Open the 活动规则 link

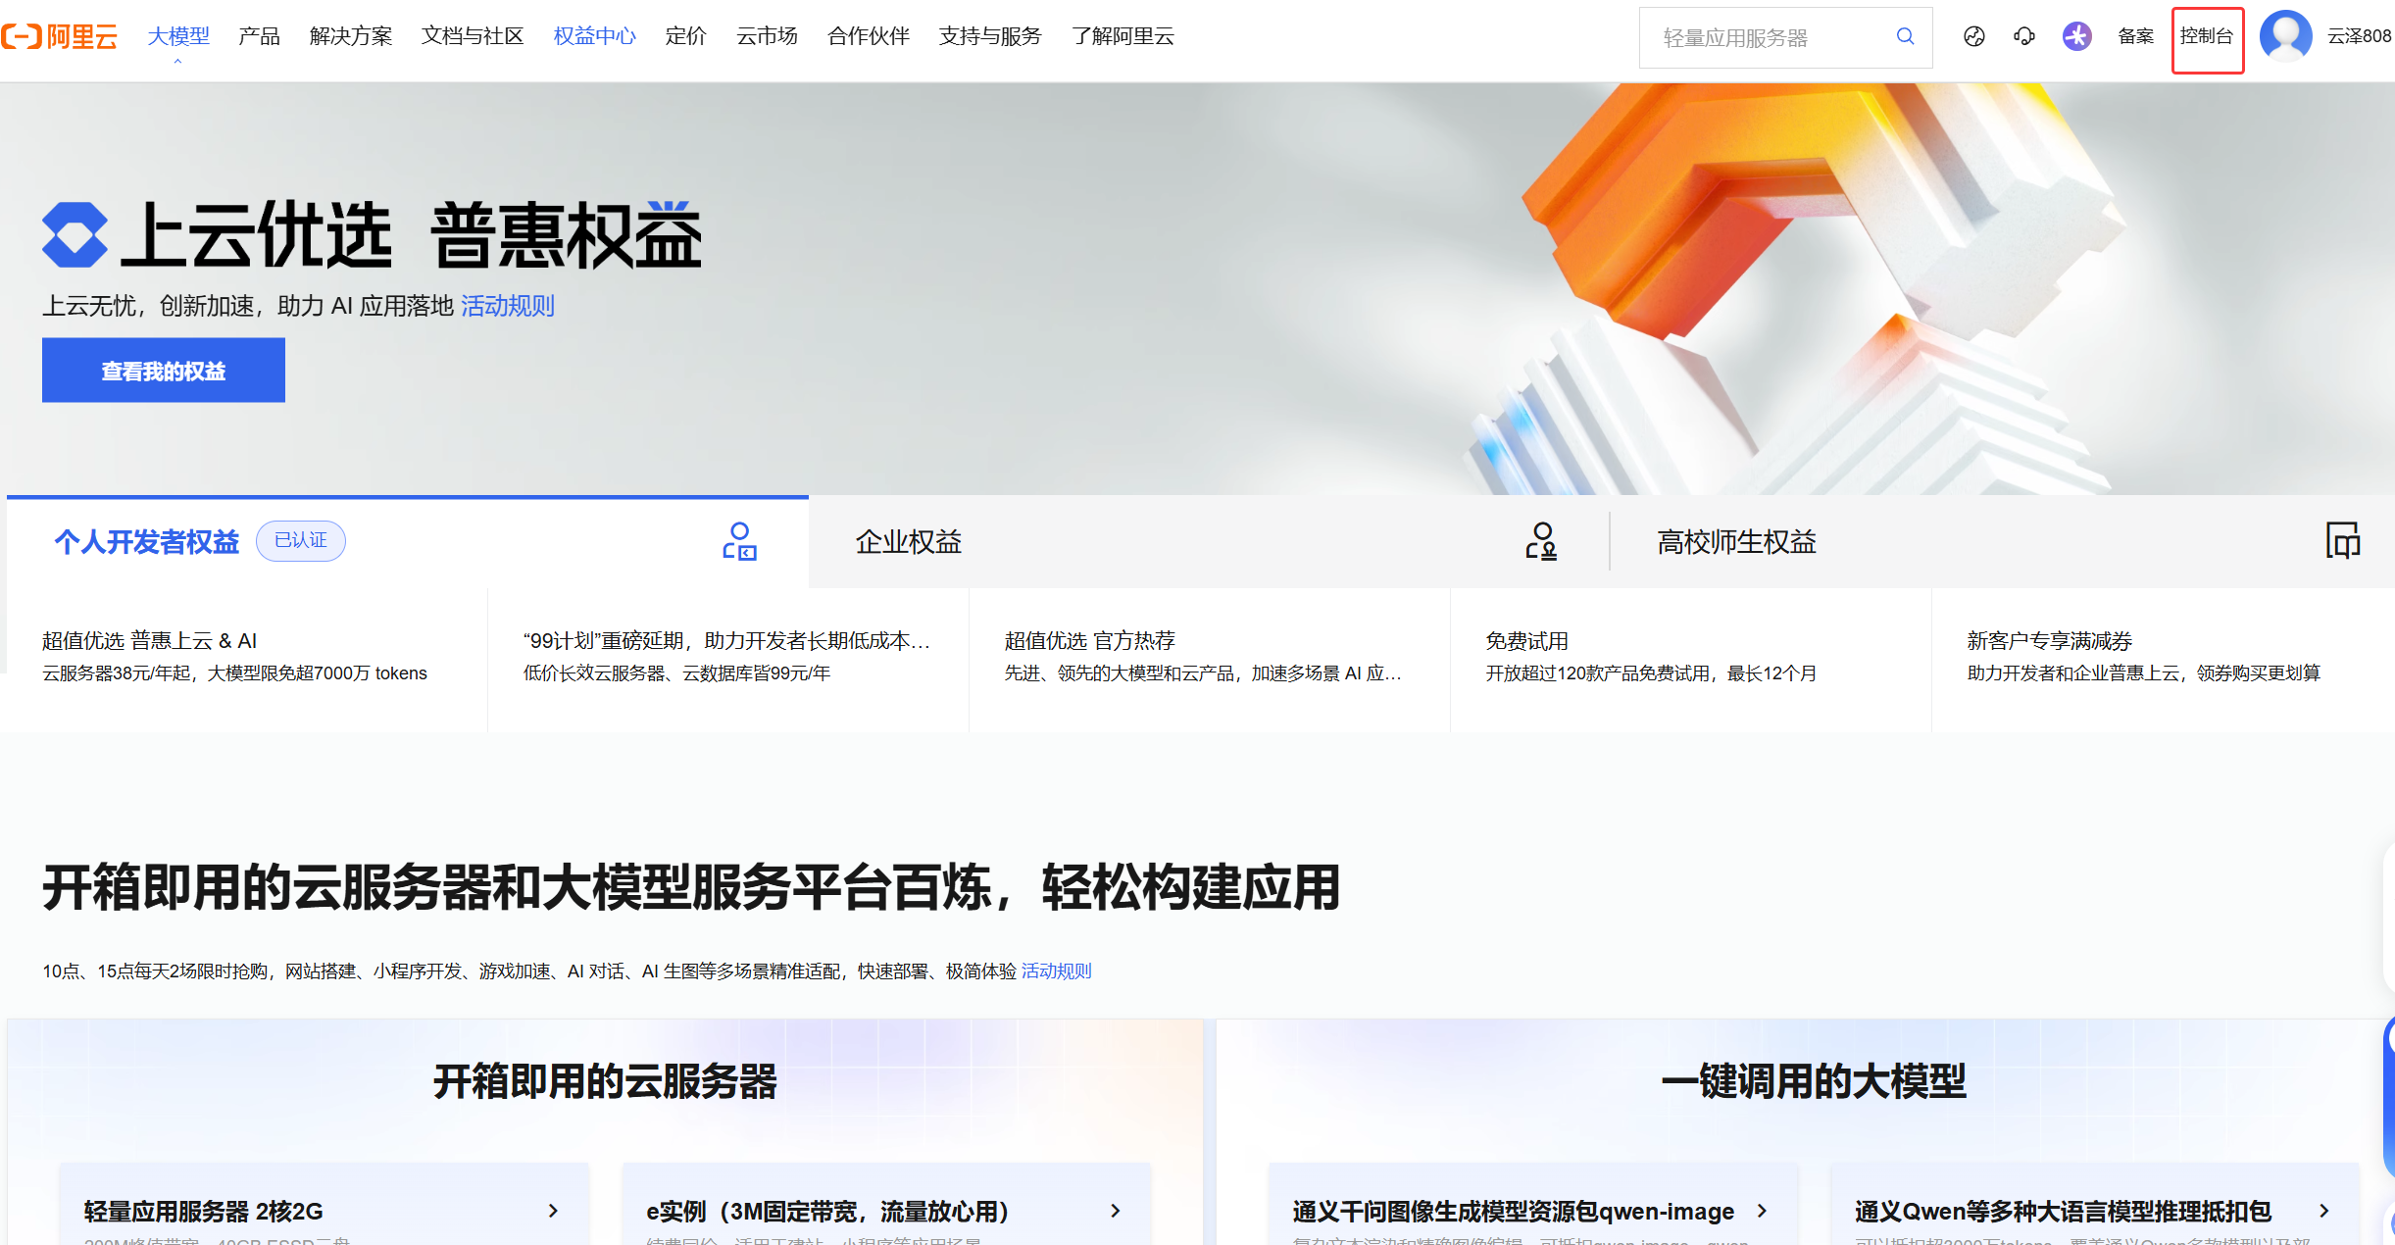click(x=507, y=306)
